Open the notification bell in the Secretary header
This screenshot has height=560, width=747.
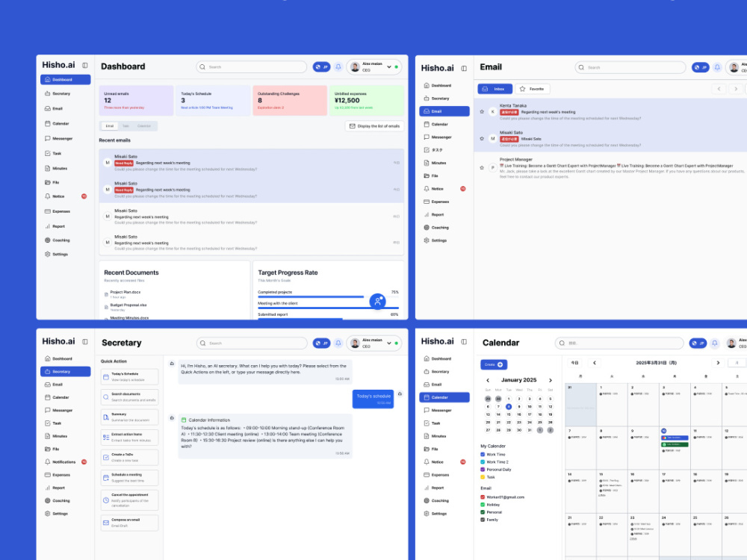[338, 343]
